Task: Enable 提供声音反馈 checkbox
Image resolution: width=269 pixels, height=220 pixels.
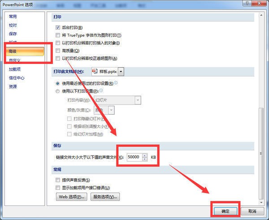Action: [58, 180]
